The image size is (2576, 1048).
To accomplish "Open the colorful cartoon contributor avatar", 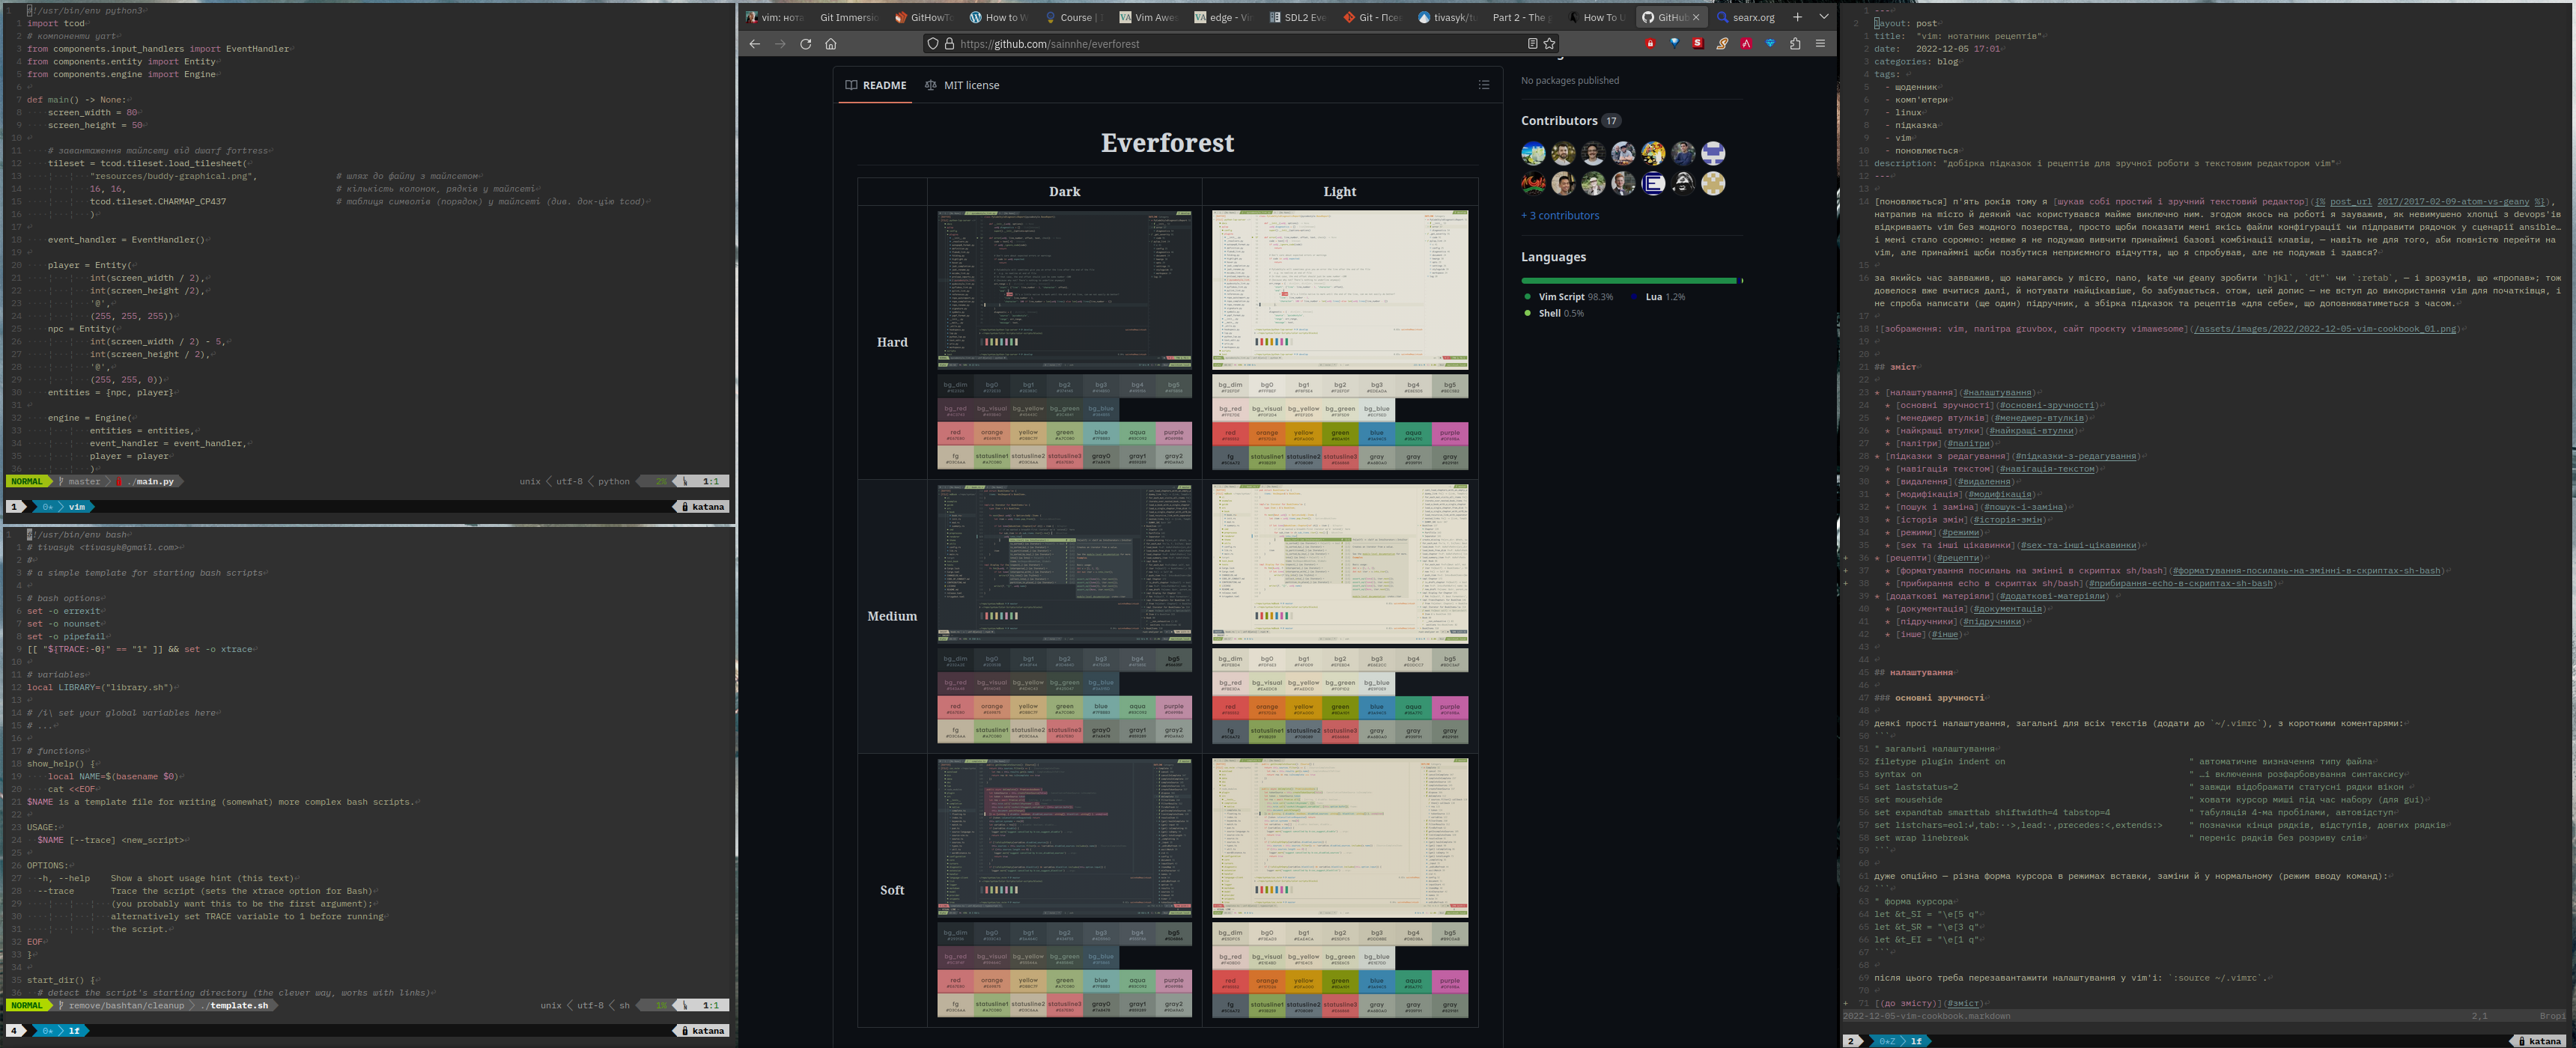I will coord(1653,153).
